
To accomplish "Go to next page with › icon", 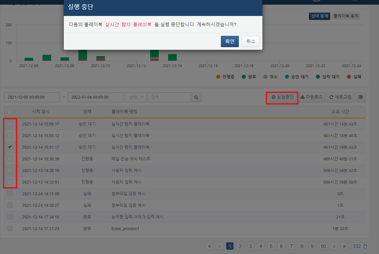I will 334,246.
